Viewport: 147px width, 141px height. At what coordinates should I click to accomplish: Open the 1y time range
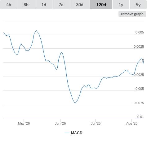click(x=121, y=5)
